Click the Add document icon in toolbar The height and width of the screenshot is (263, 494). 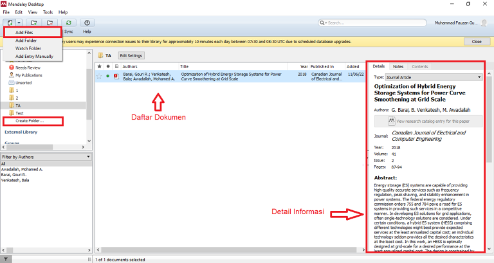(x=10, y=23)
